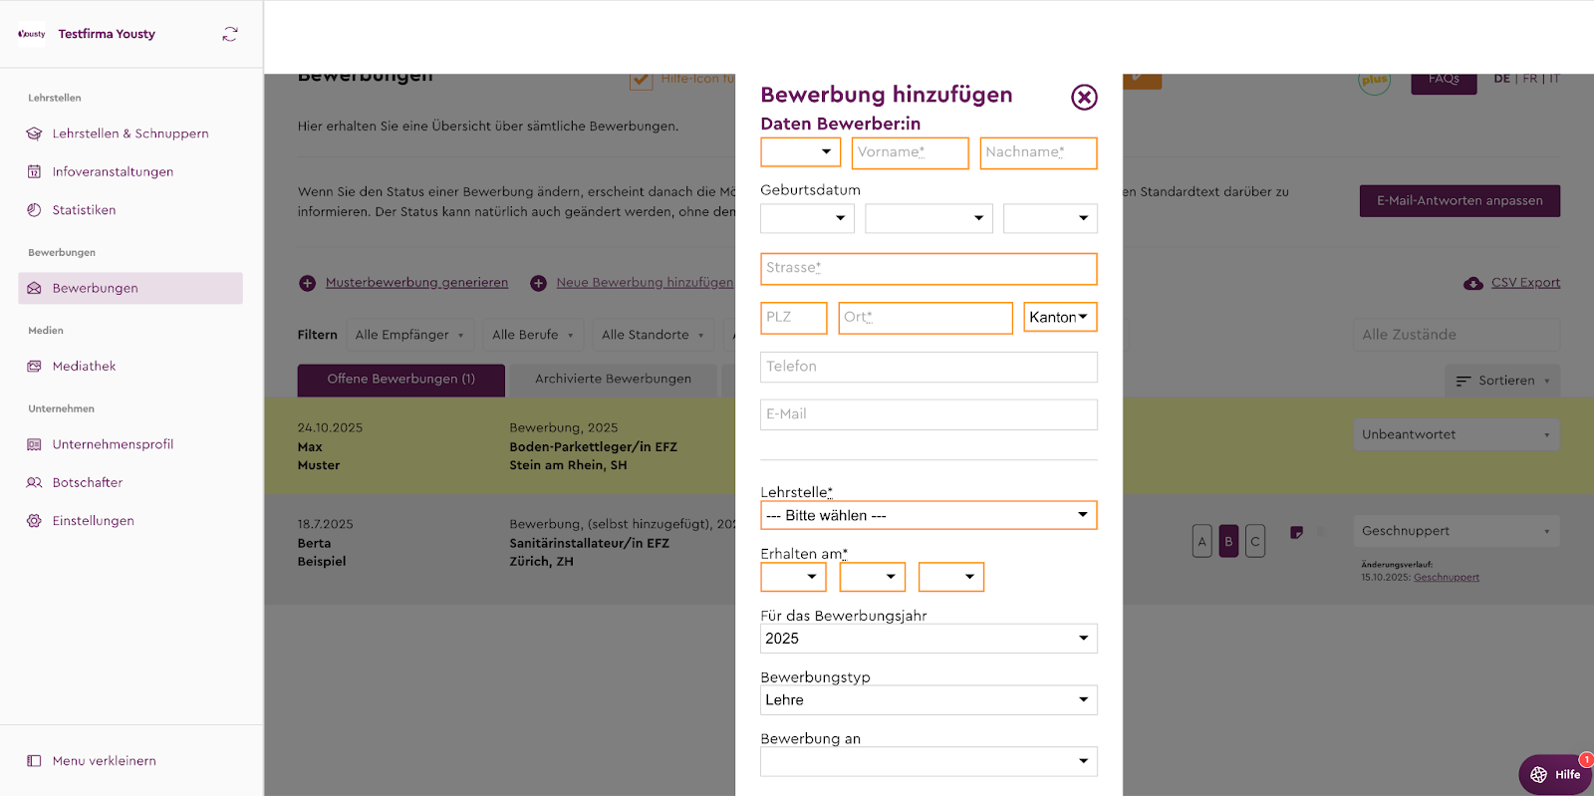Image resolution: width=1594 pixels, height=796 pixels.
Task: Switch to the Archivierte Bewerbungen tab
Action: click(613, 380)
